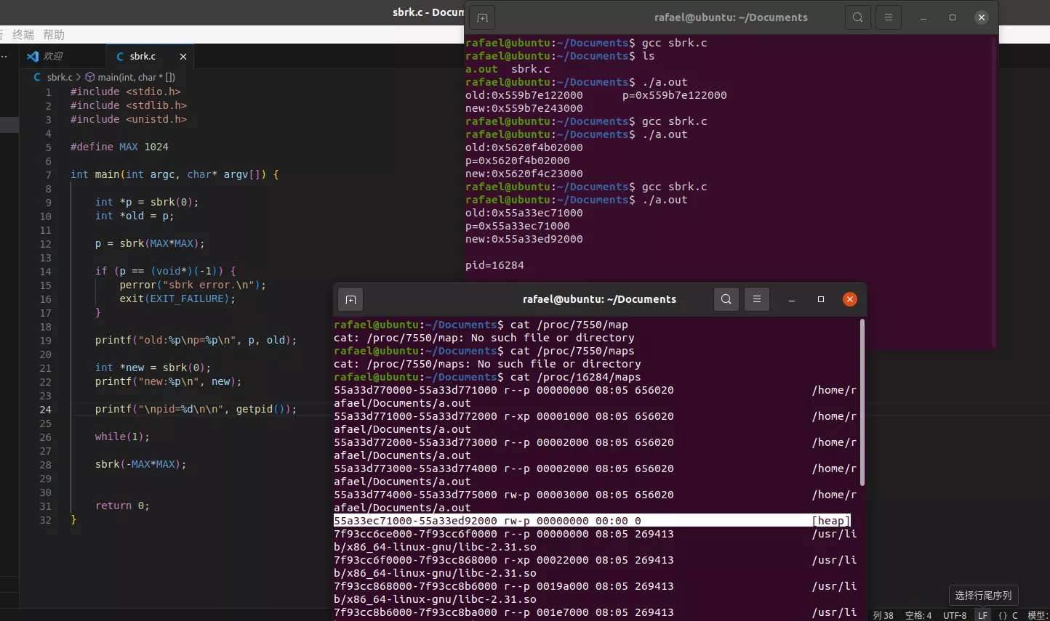Click the 'perror("sbrk error.\n");' line
Viewport: 1050px width, 621px height.
(193, 285)
